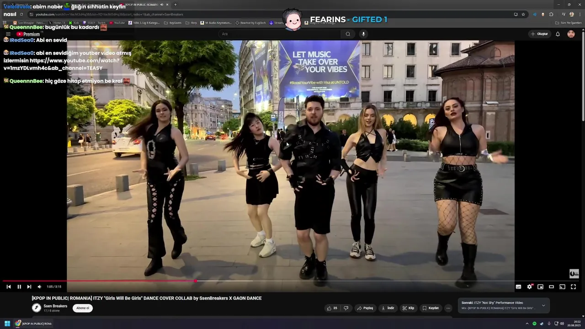This screenshot has height=329, width=585.
Task: Open the taskbar volume control
Action: coord(562,324)
